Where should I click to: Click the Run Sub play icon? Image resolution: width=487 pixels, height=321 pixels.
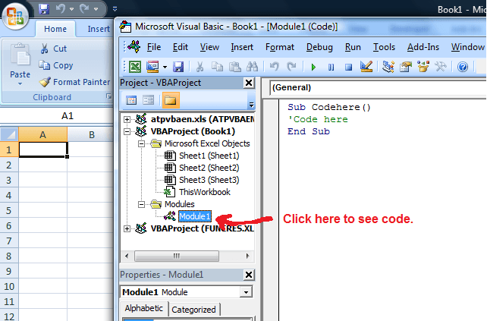[x=313, y=67]
